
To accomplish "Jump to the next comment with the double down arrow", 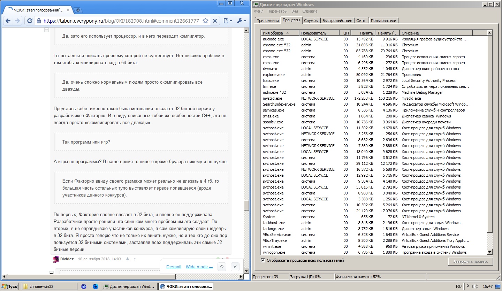I will (235, 267).
